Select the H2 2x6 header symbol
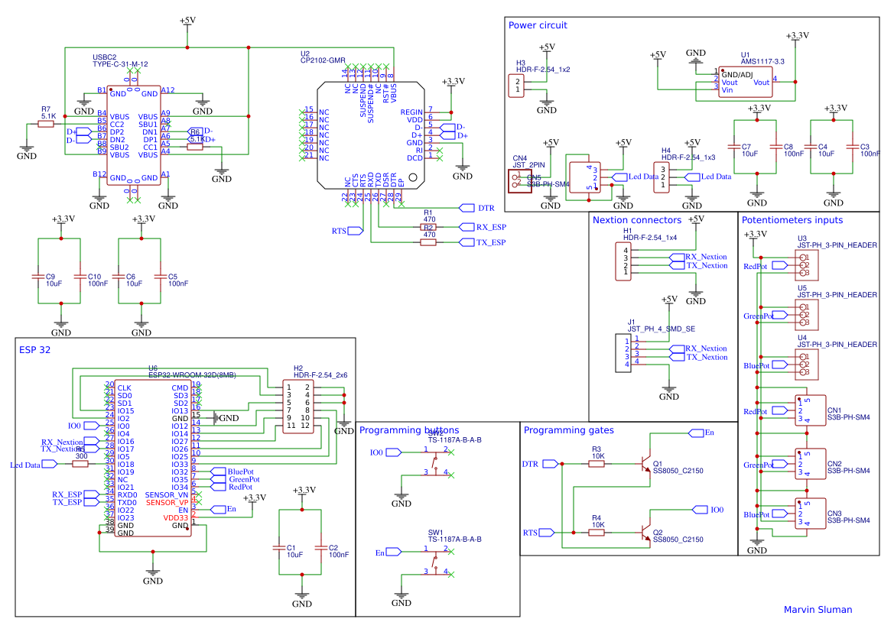 coord(298,407)
